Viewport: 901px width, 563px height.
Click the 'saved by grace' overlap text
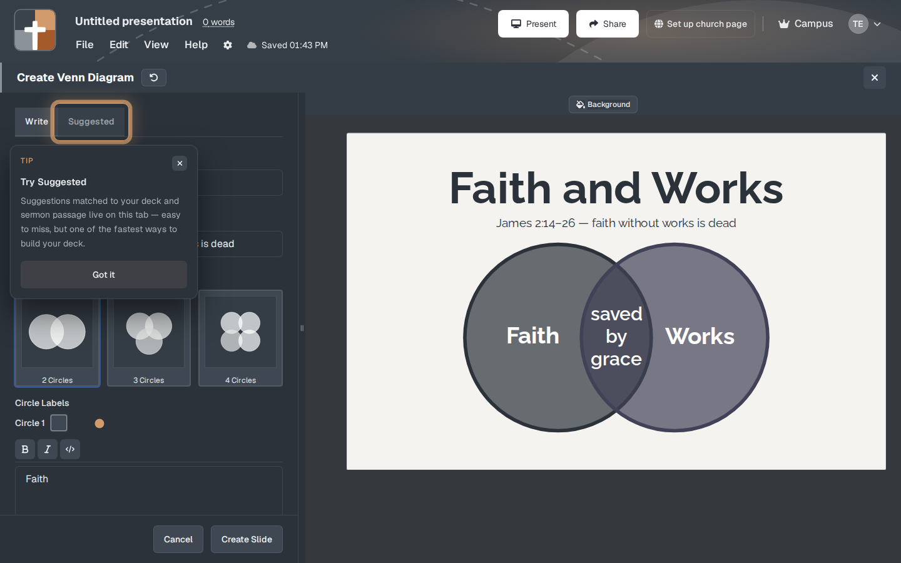[x=616, y=336]
